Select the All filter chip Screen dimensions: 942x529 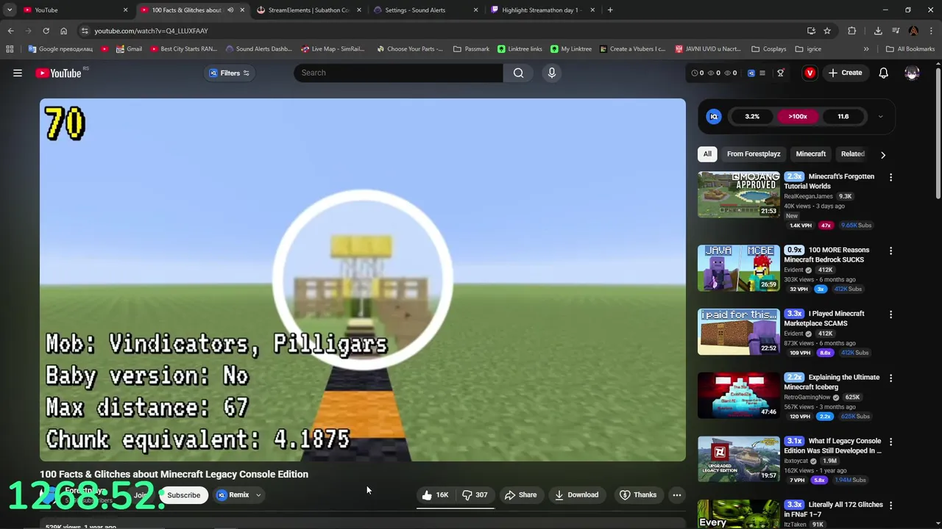tap(707, 154)
